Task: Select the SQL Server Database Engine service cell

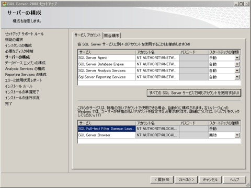Action: (x=107, y=64)
